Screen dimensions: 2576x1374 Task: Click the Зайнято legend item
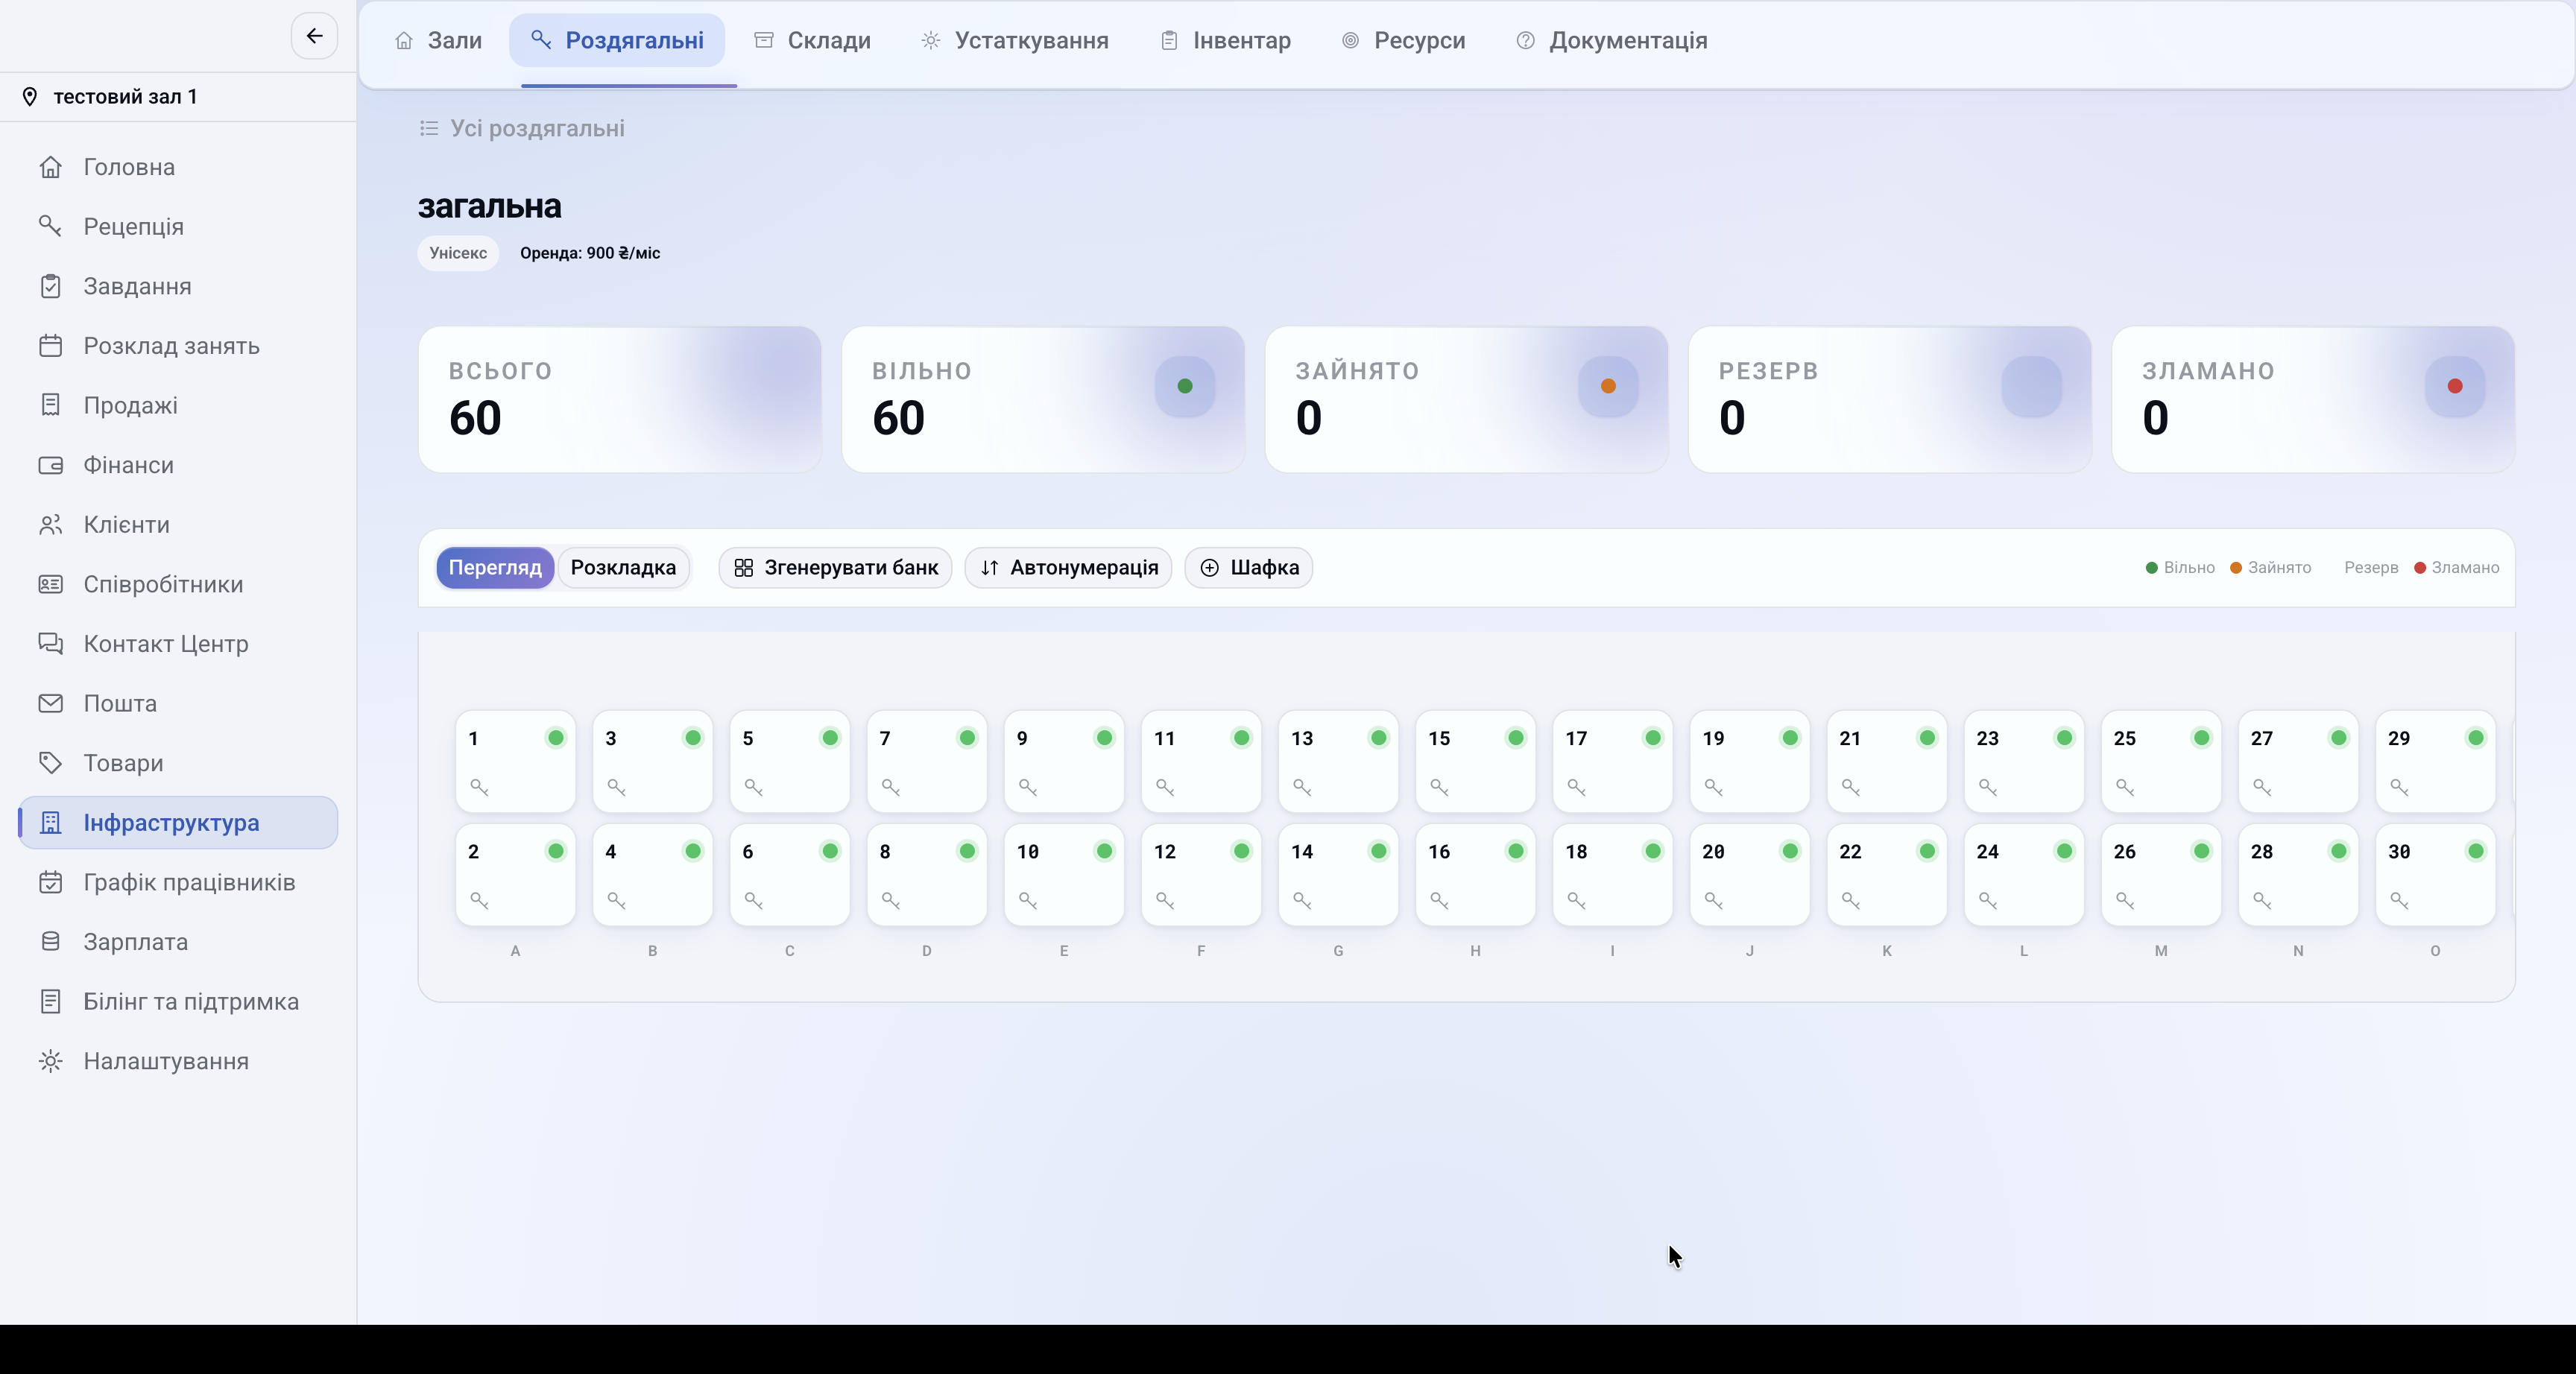click(2271, 568)
